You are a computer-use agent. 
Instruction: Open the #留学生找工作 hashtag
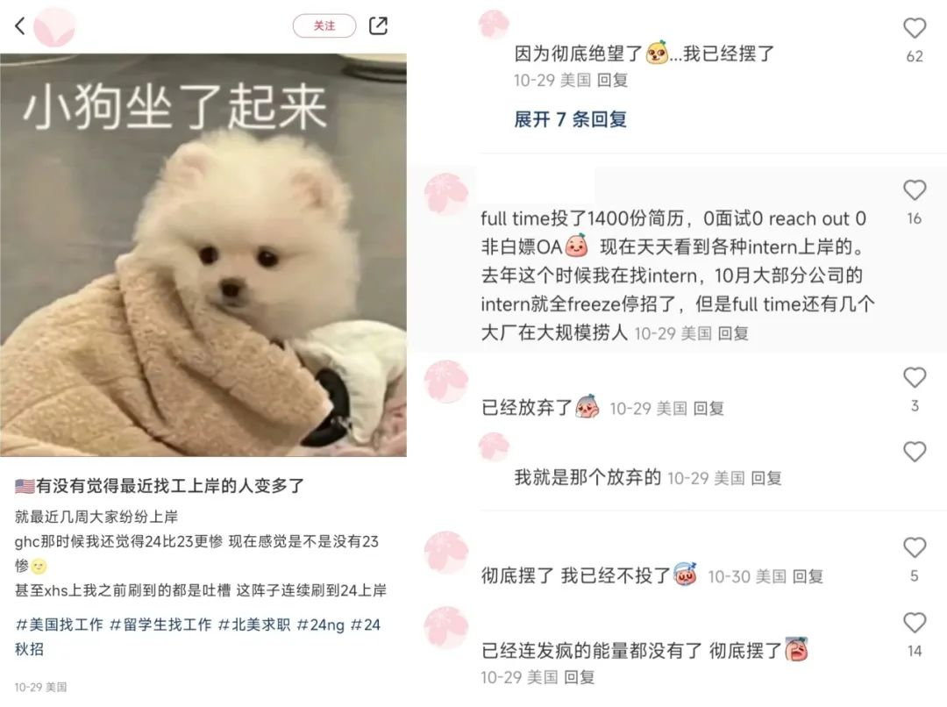pyautogui.click(x=160, y=625)
